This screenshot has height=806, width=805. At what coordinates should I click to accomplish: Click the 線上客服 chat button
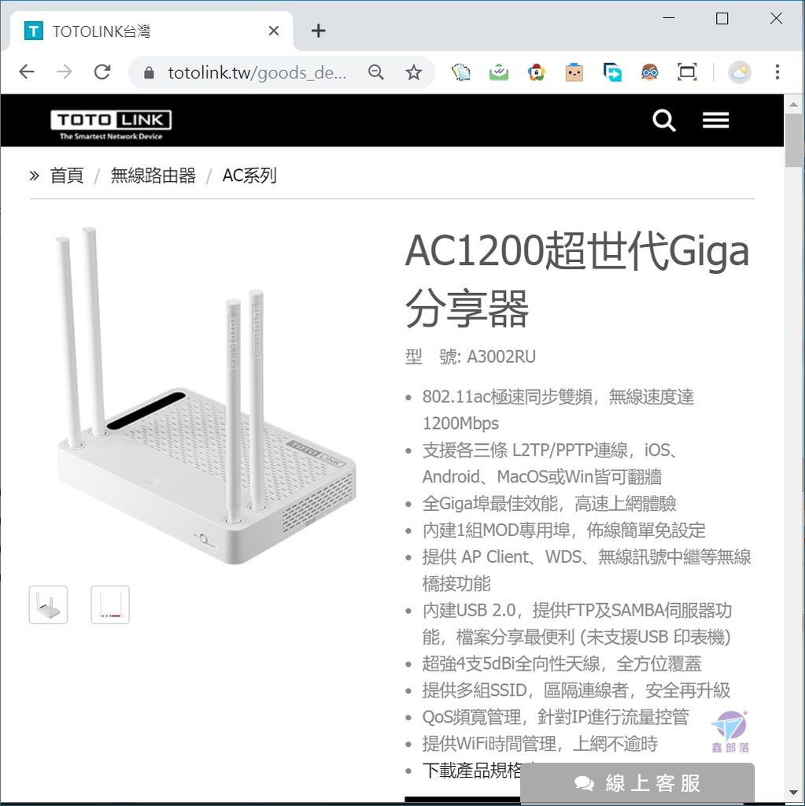click(637, 783)
